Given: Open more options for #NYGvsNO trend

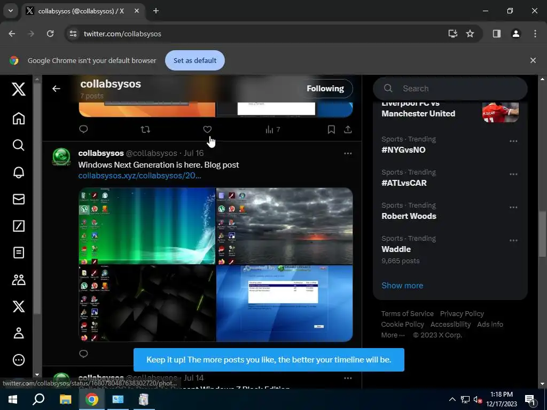Looking at the screenshot, I should pyautogui.click(x=513, y=141).
